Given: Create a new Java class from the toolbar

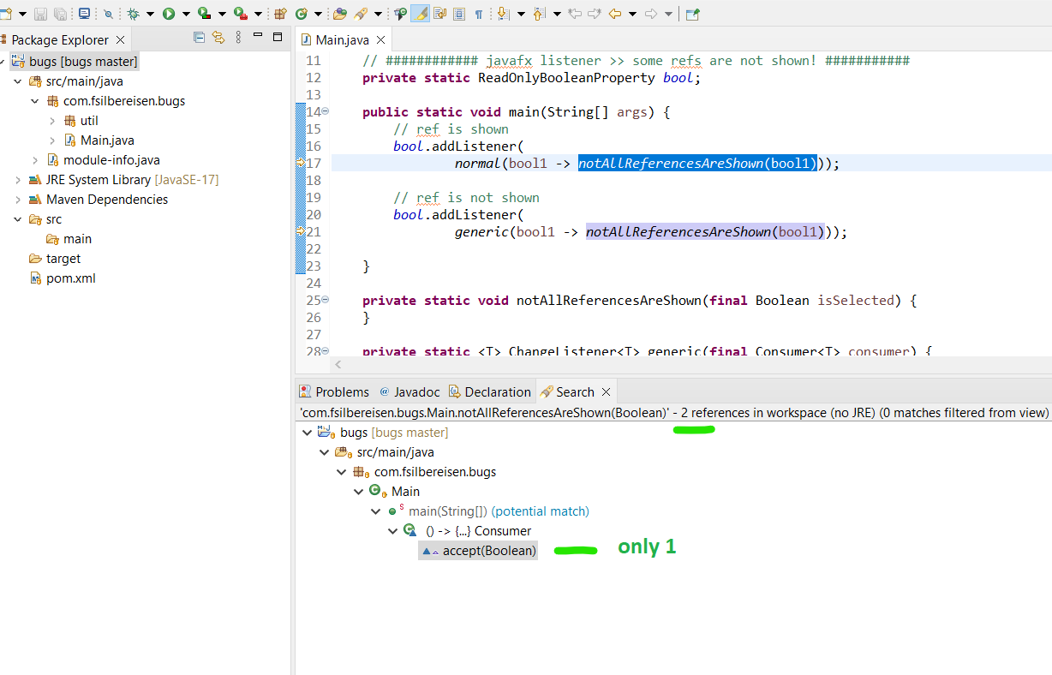Looking at the screenshot, I should pyautogui.click(x=301, y=13).
